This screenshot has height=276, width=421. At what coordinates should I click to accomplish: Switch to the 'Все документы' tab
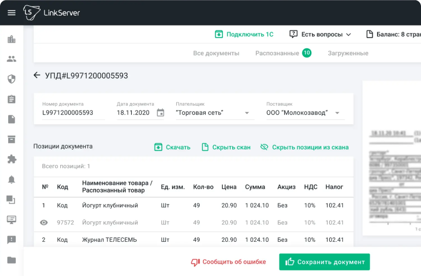click(x=216, y=53)
